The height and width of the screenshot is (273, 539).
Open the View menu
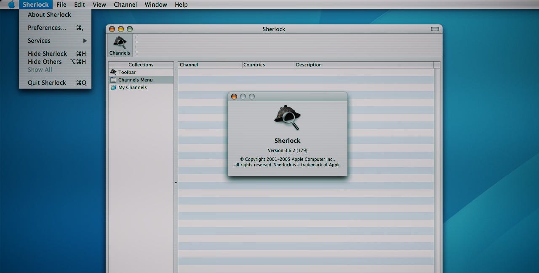(99, 5)
